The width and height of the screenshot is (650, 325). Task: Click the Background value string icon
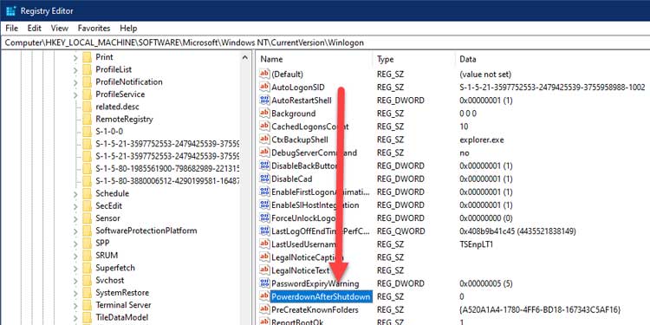(x=264, y=114)
